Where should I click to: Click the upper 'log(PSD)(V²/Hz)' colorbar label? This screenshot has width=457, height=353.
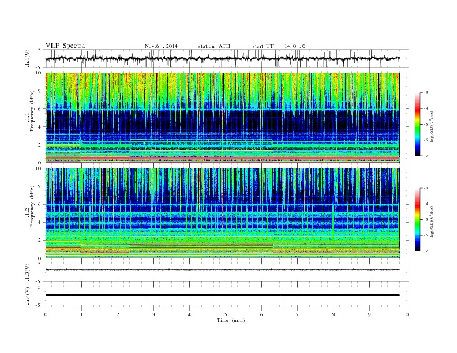tap(432, 126)
